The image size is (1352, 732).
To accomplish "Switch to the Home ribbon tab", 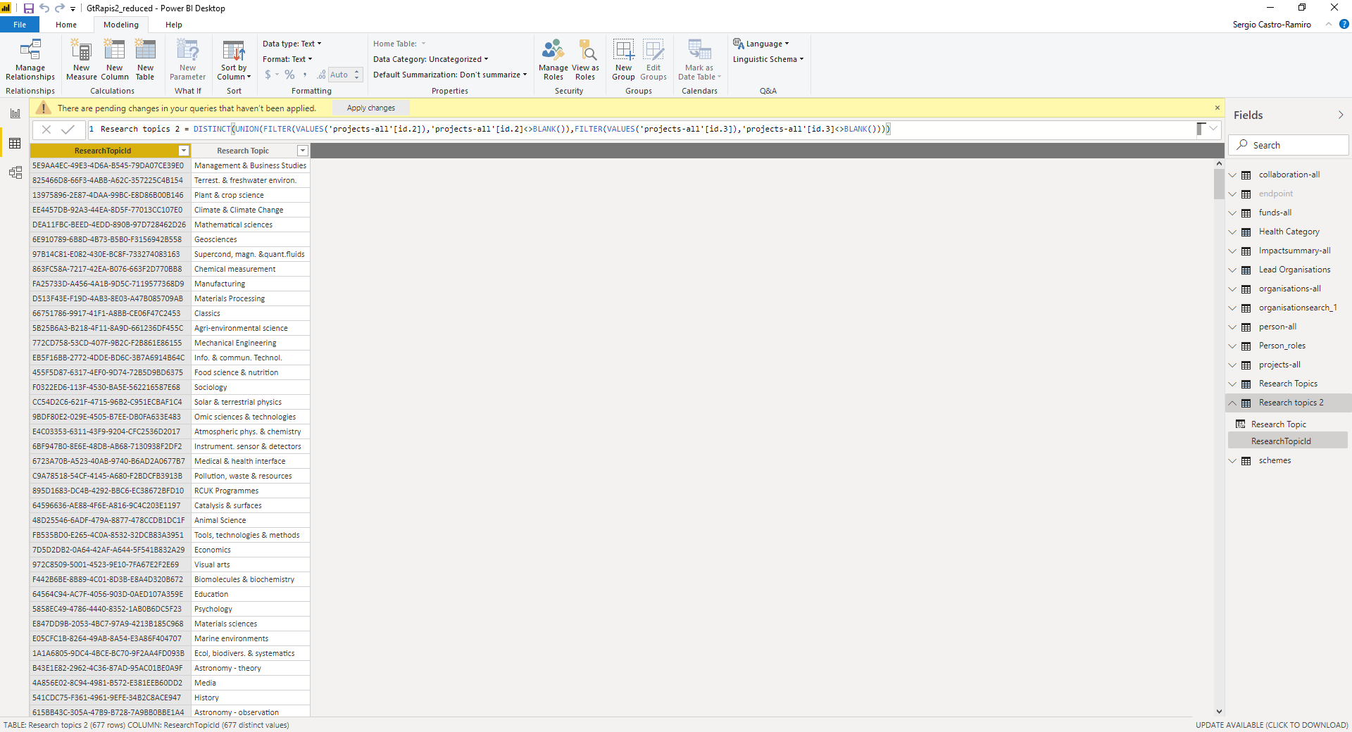I will click(x=66, y=25).
